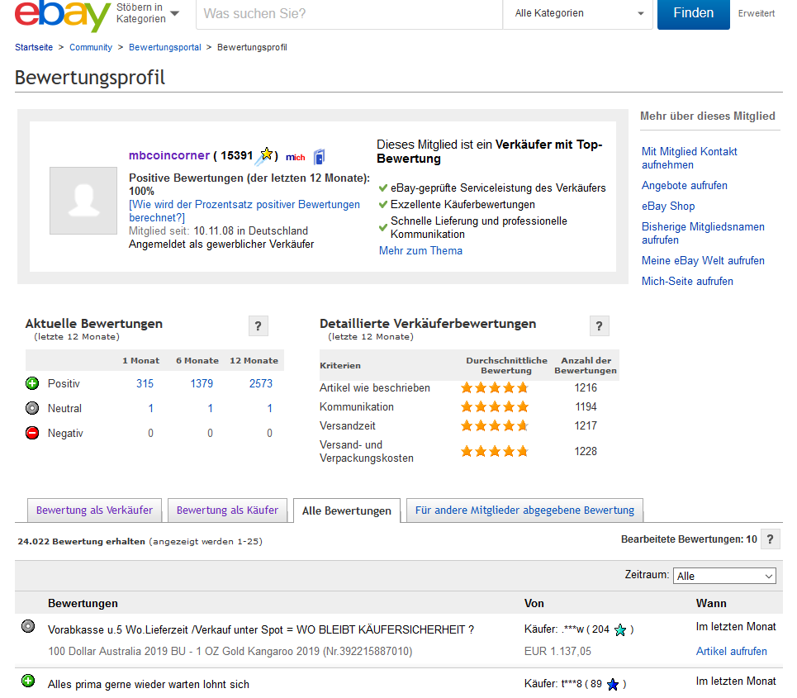
Task: Click the eBay Shop door icon
Action: click(319, 156)
